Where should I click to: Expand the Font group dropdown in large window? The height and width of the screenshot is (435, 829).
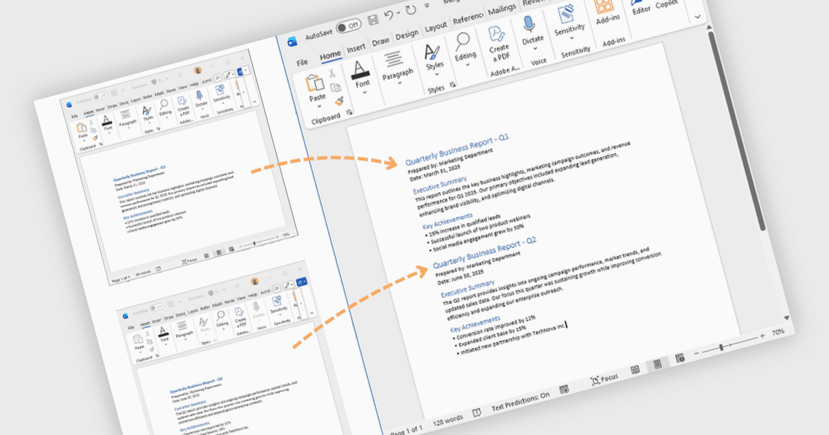click(x=365, y=94)
